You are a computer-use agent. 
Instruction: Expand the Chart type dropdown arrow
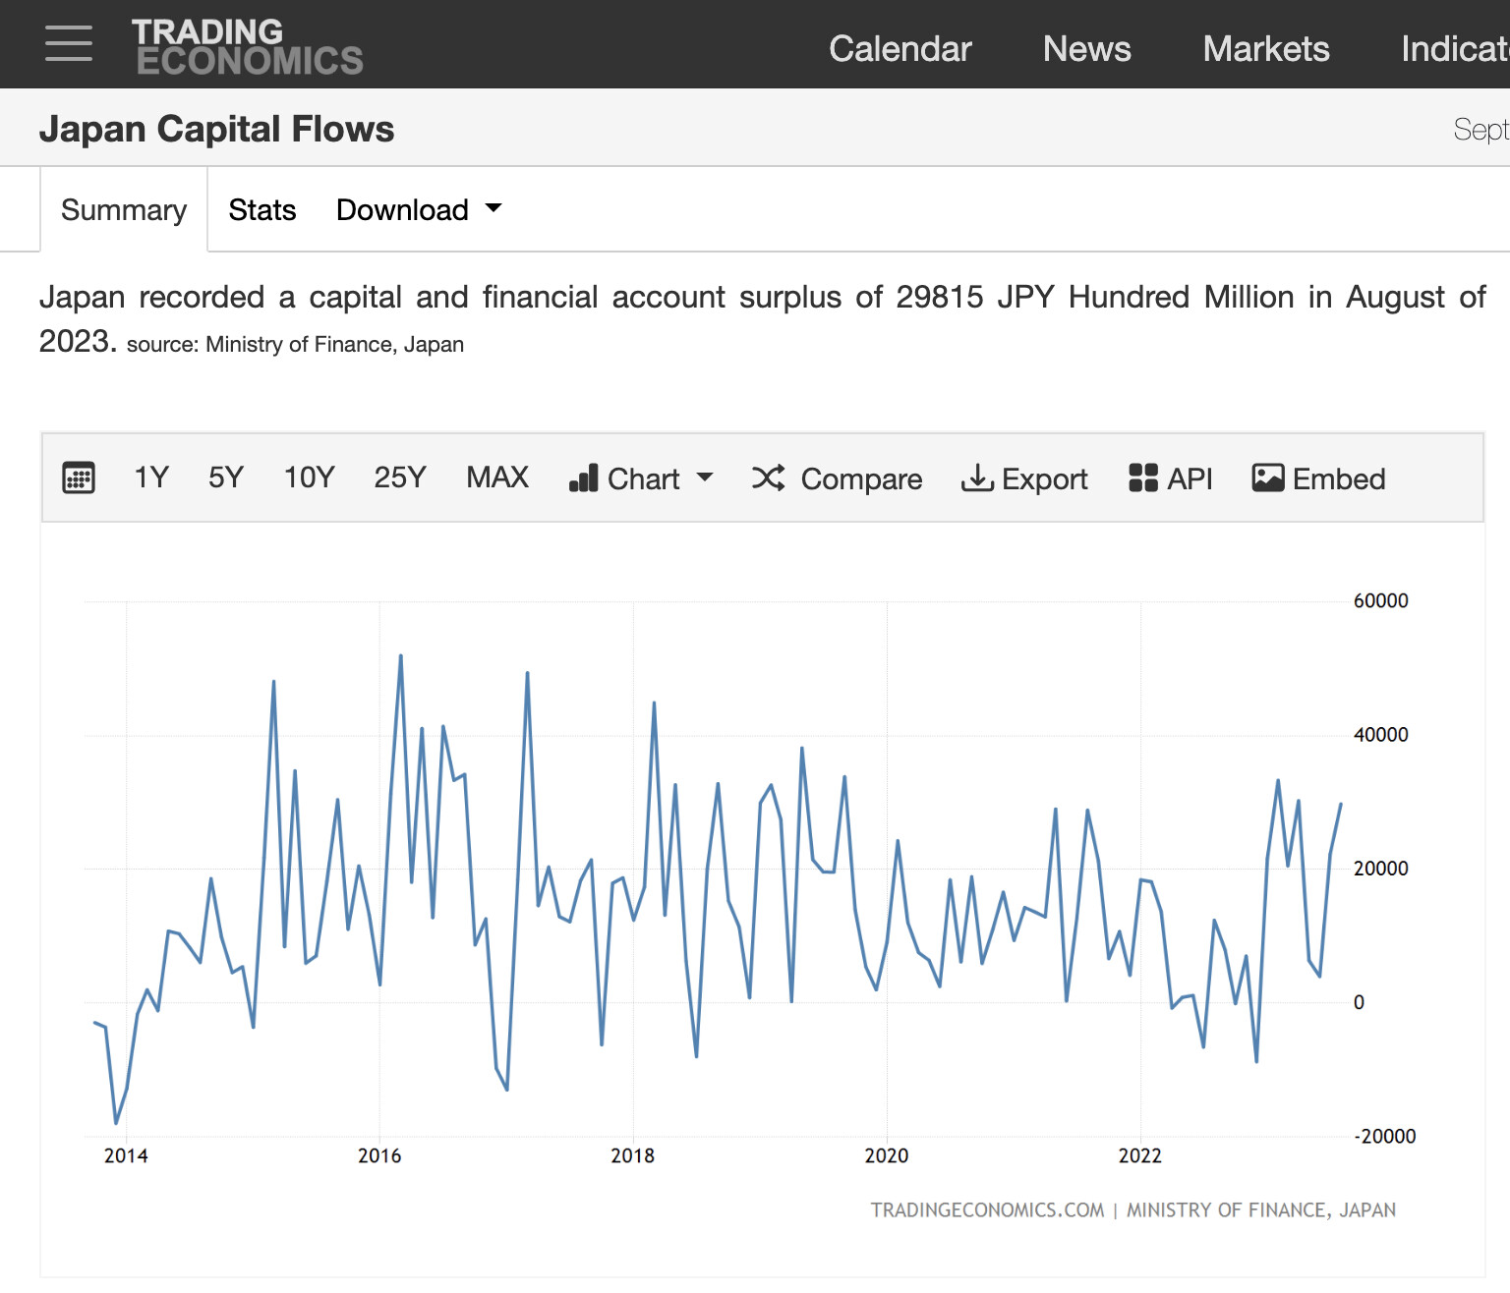[x=705, y=478]
